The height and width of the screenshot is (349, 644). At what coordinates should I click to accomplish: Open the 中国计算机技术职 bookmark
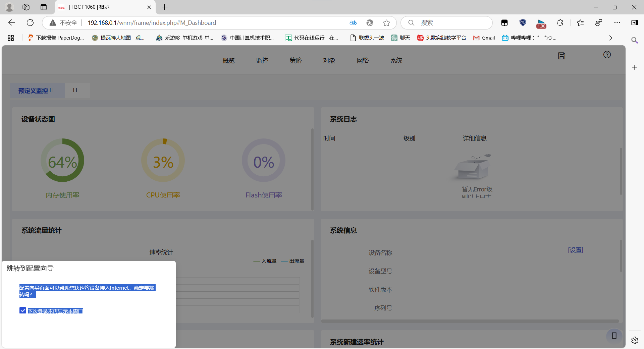coord(248,38)
